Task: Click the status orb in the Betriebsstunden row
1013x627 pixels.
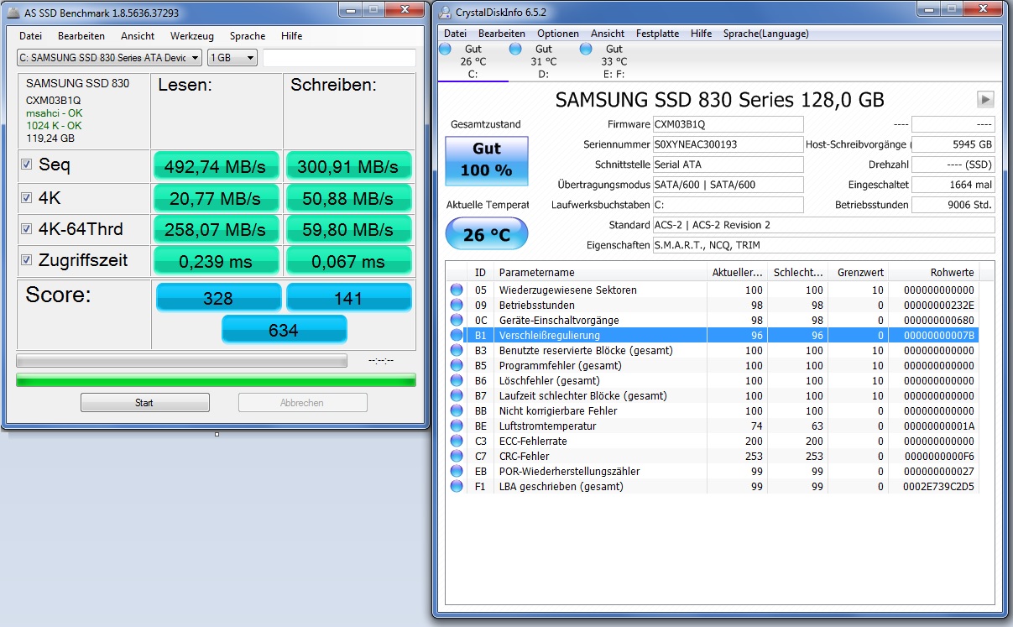Action: coord(457,305)
